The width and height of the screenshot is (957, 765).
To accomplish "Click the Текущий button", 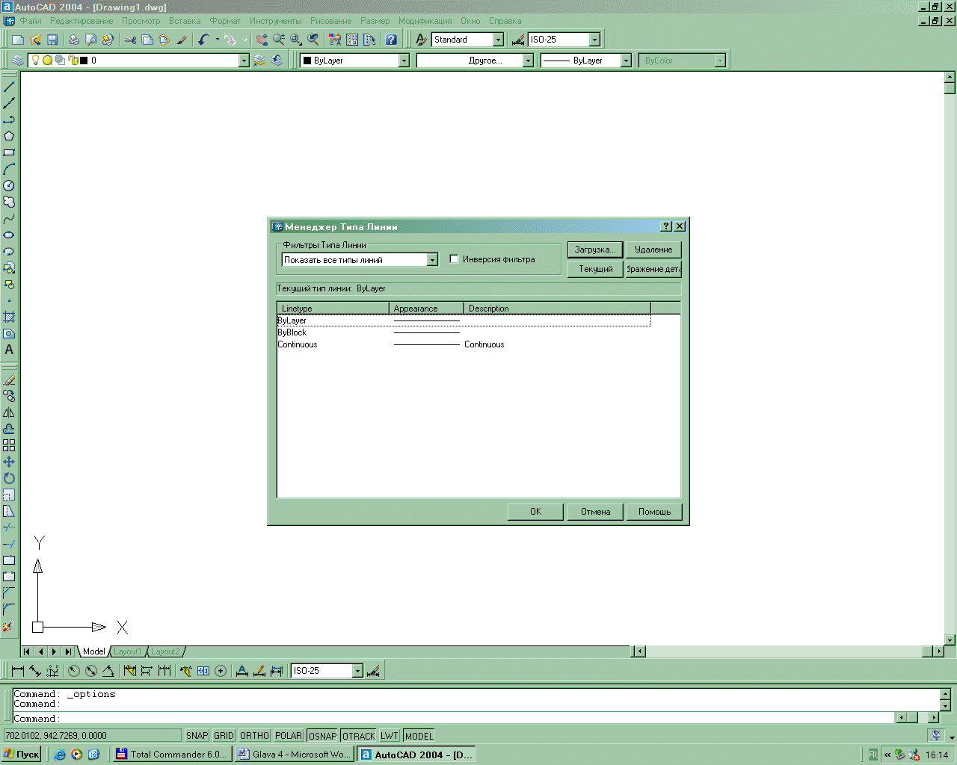I will 596,269.
